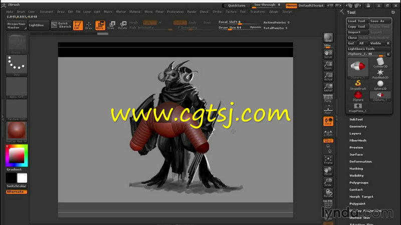Open the MatCap Red Wax material picker
The width and height of the screenshot is (401, 225).
(17, 132)
